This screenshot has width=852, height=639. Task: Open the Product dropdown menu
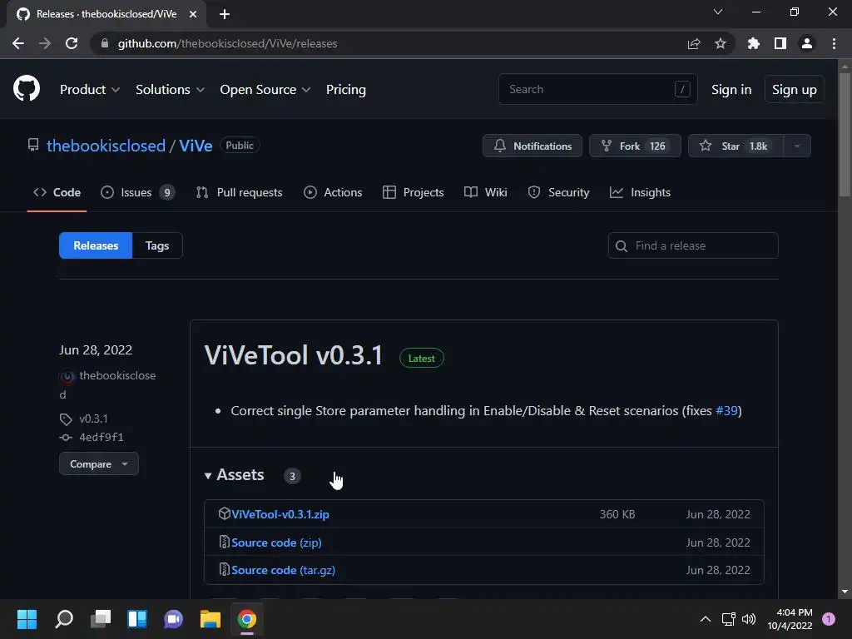[x=90, y=90]
